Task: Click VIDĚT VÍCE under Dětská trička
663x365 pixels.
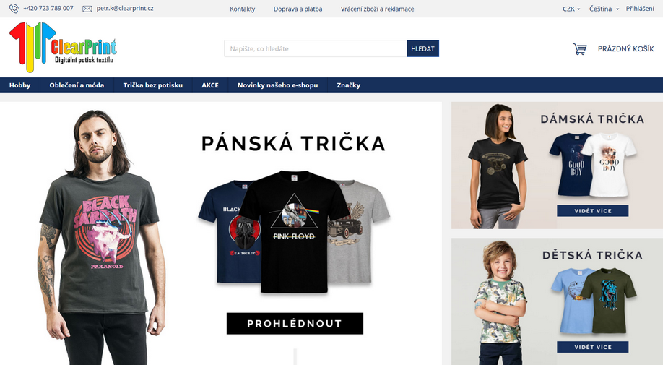Action: 593,347
